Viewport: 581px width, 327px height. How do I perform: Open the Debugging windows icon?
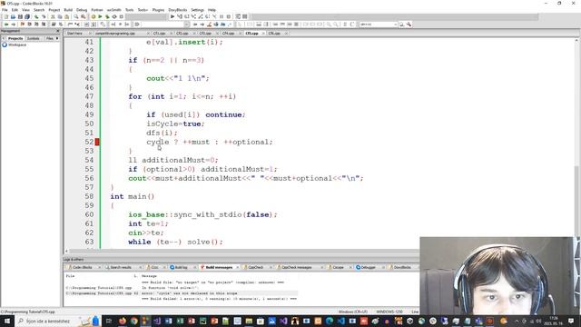(x=238, y=16)
